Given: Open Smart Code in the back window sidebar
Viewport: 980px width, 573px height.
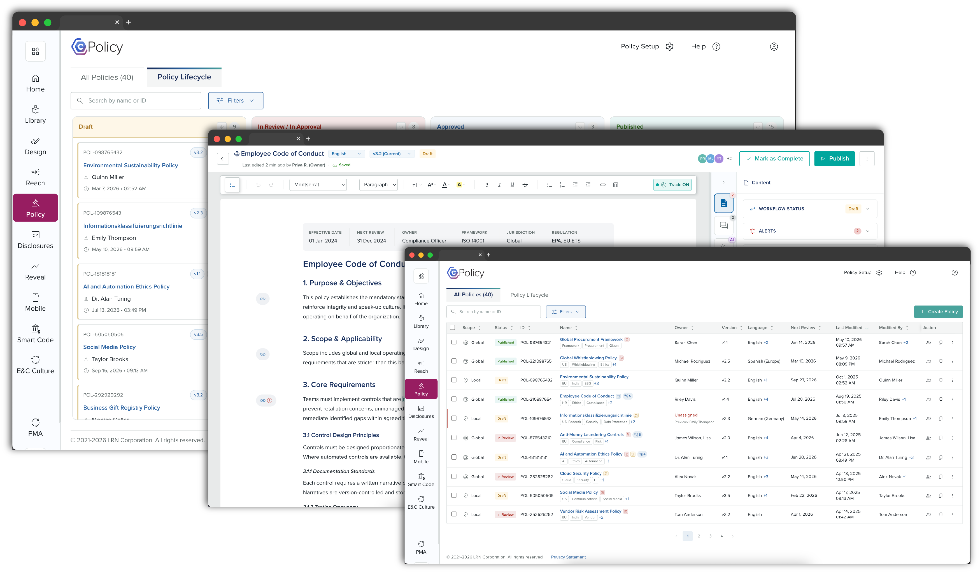Looking at the screenshot, I should [35, 334].
